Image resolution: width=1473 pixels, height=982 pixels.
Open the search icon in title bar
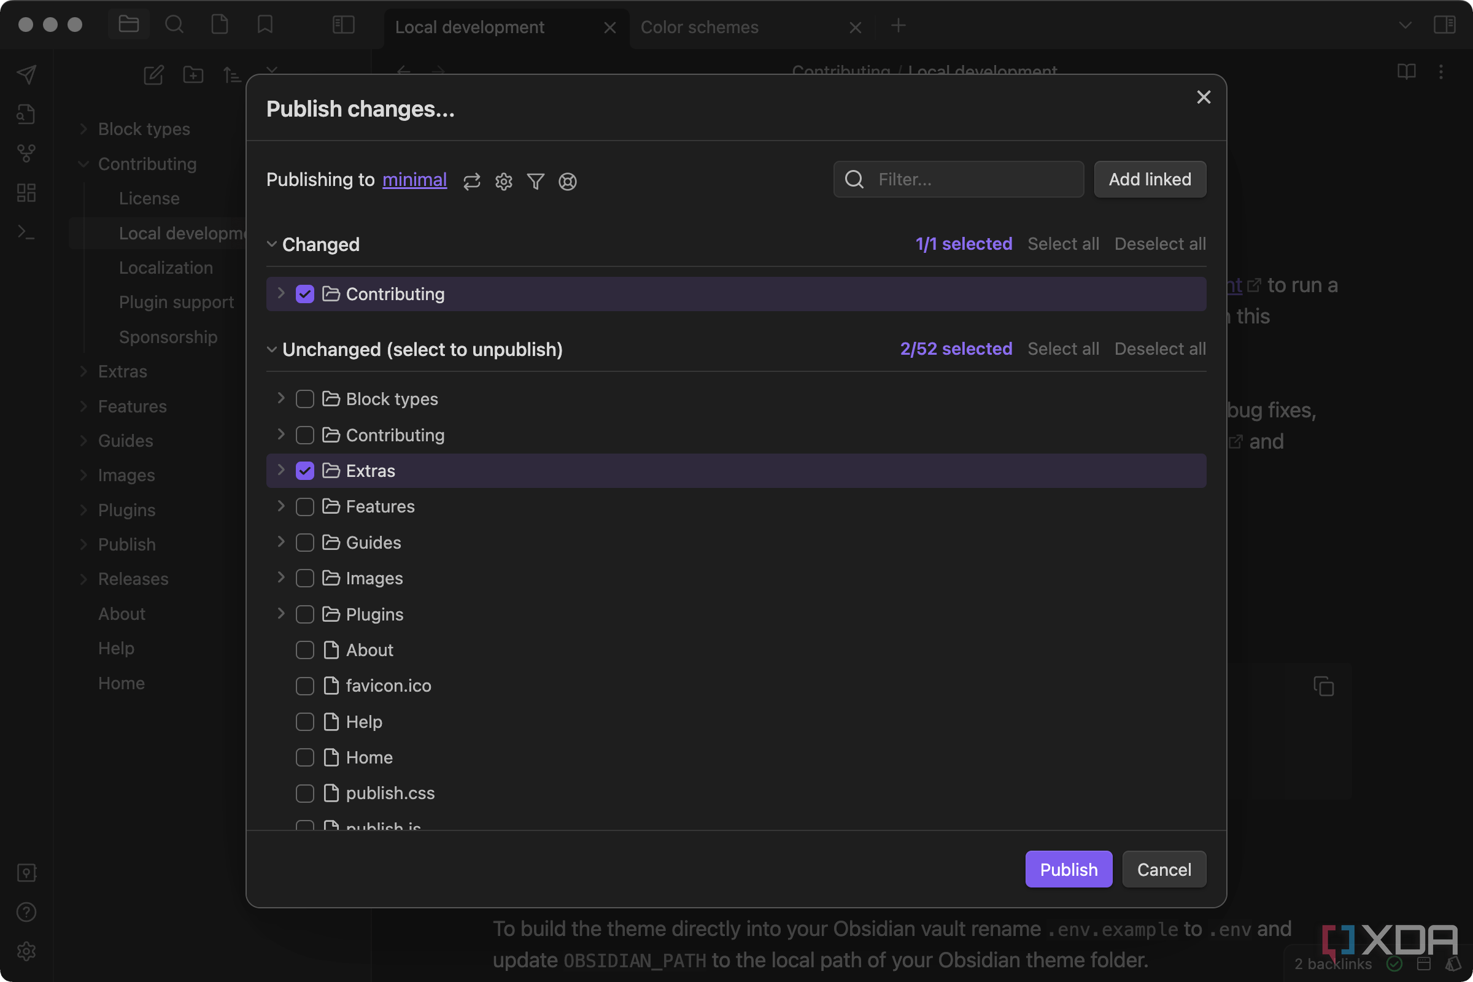(174, 25)
